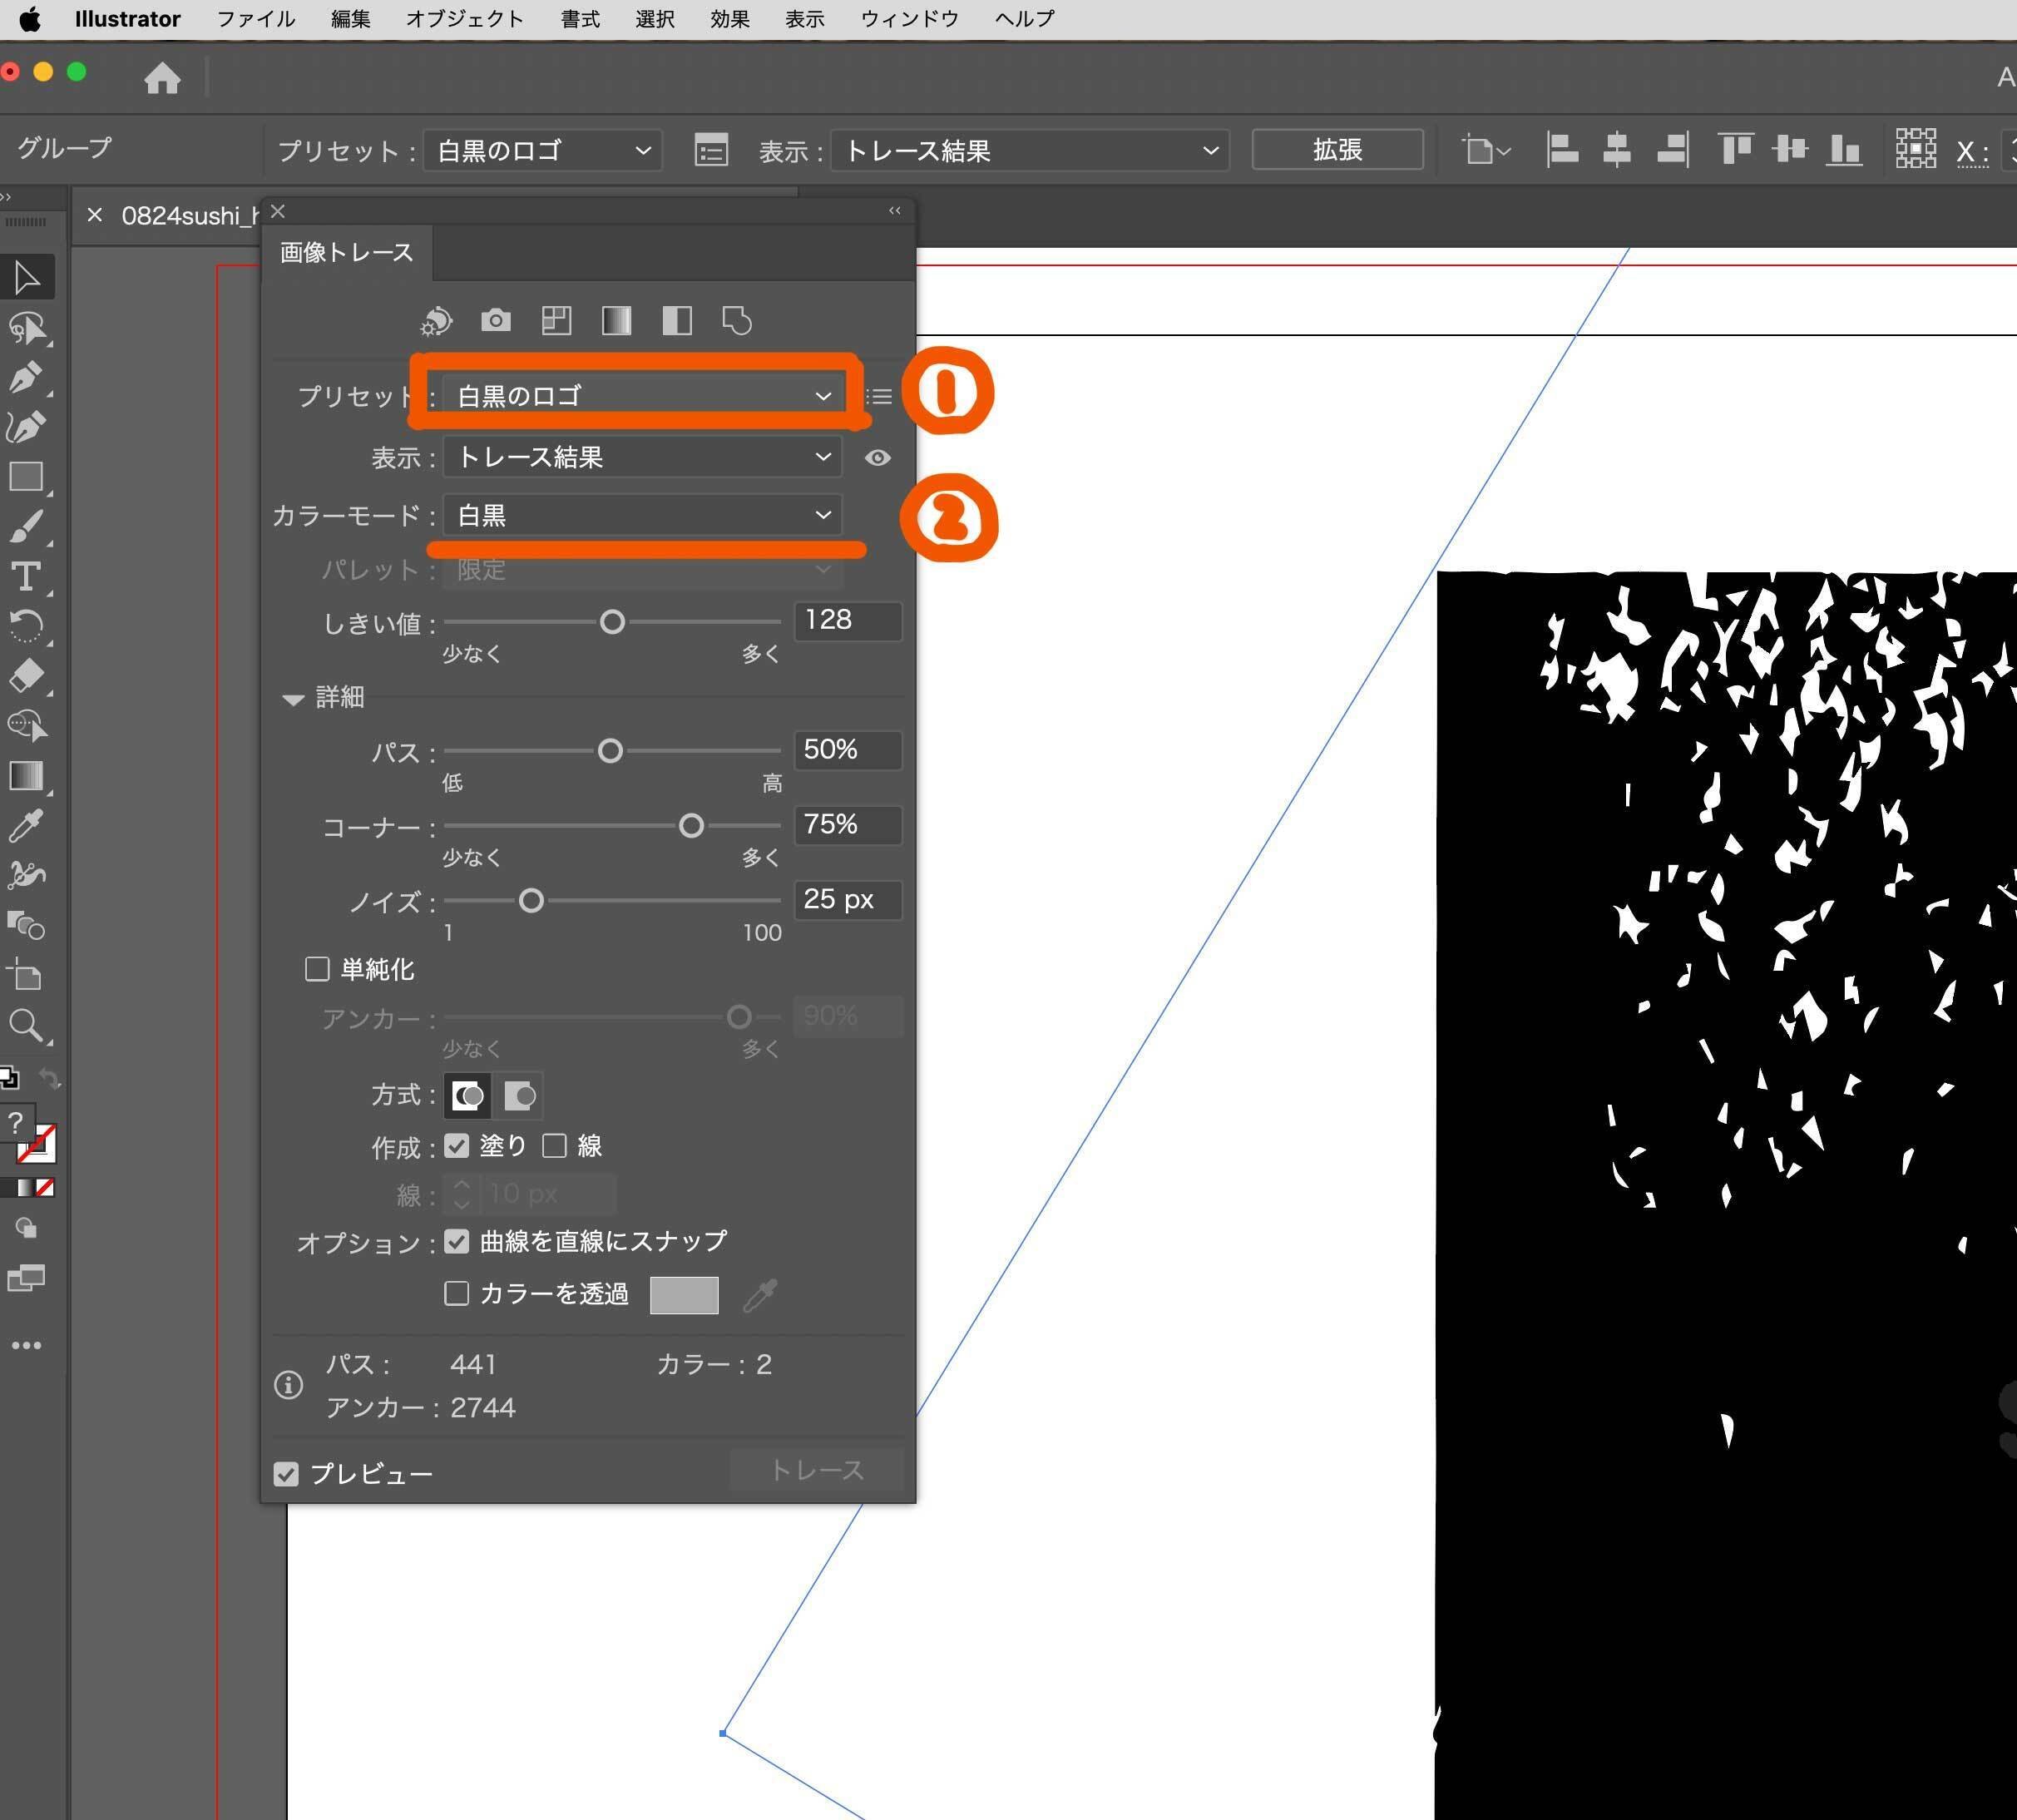Click the しきい値 128 value field
This screenshot has width=2017, height=1820.
pyautogui.click(x=848, y=620)
